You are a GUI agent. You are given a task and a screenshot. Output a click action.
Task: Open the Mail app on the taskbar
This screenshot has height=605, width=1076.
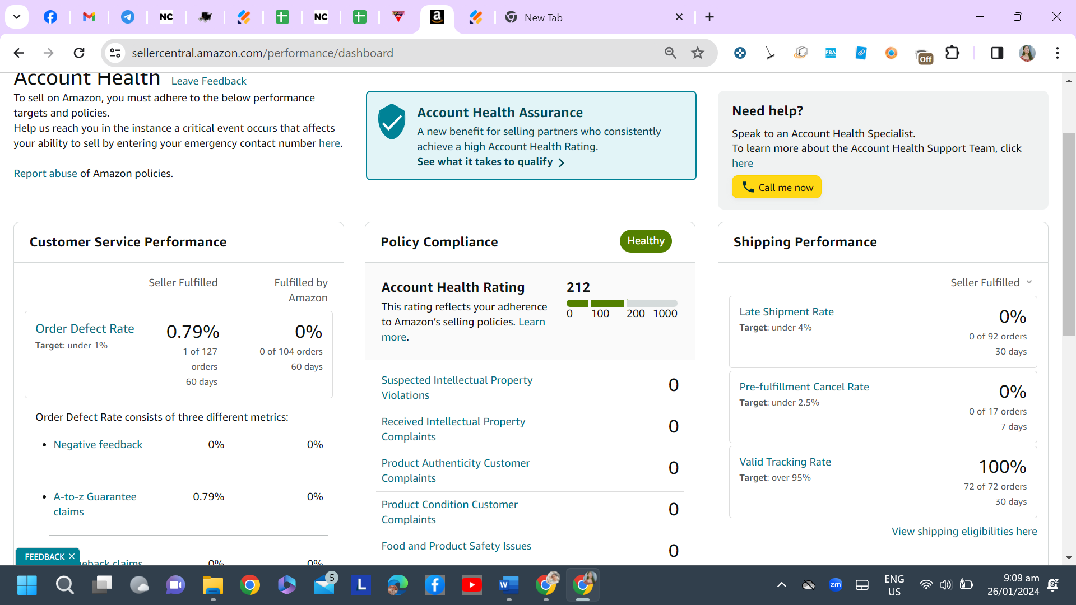point(324,585)
